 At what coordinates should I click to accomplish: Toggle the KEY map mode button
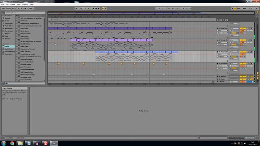(x=238, y=9)
